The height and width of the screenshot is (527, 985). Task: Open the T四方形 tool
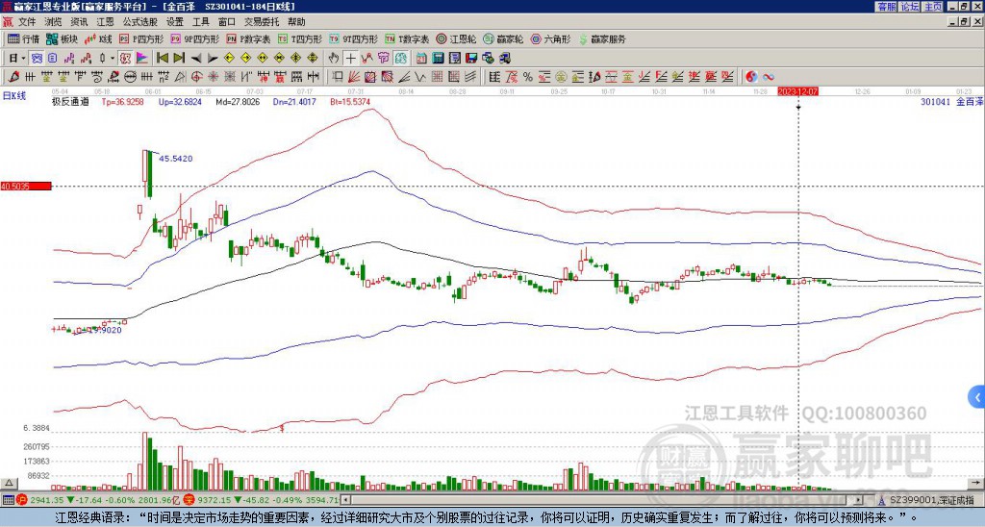point(300,38)
